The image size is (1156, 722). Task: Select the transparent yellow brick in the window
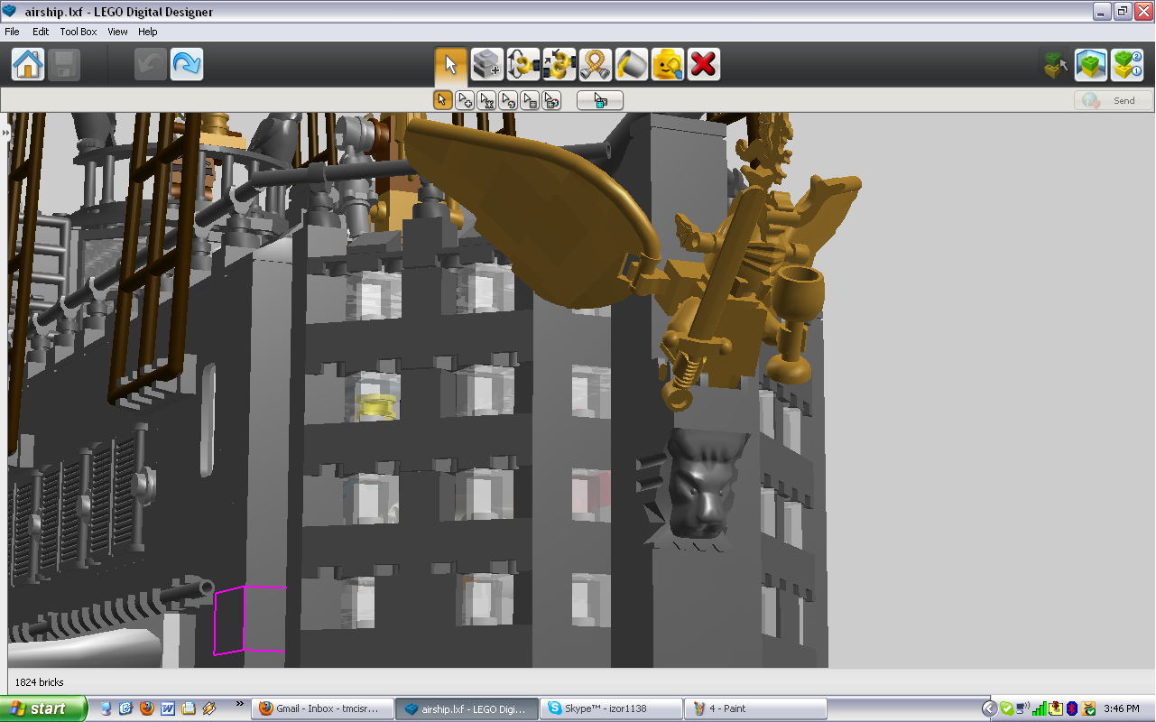pos(376,406)
